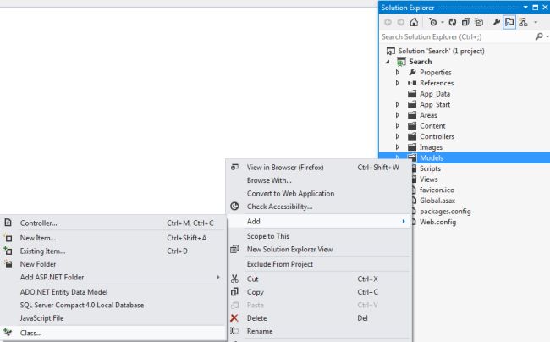
Task: Open Add ASP.NET Folder submenu
Action: tap(113, 277)
